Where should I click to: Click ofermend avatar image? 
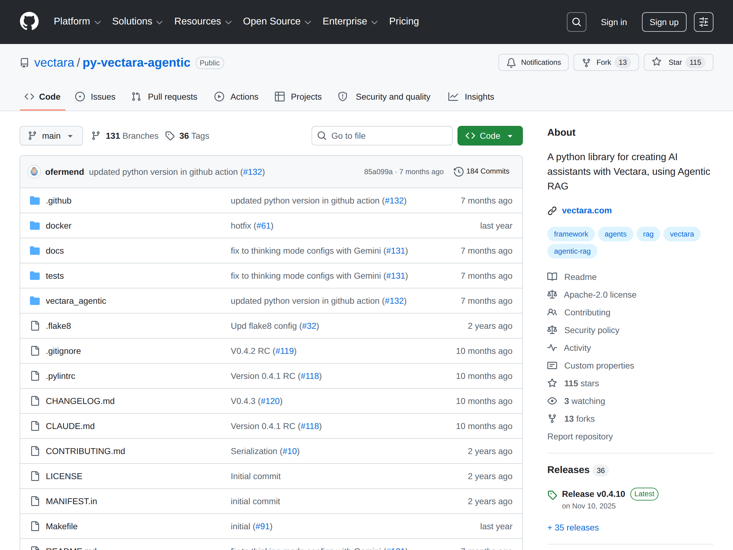34,172
